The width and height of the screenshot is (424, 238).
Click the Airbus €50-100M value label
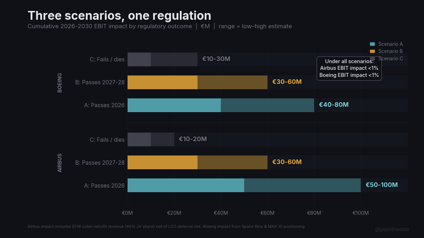[x=382, y=185]
